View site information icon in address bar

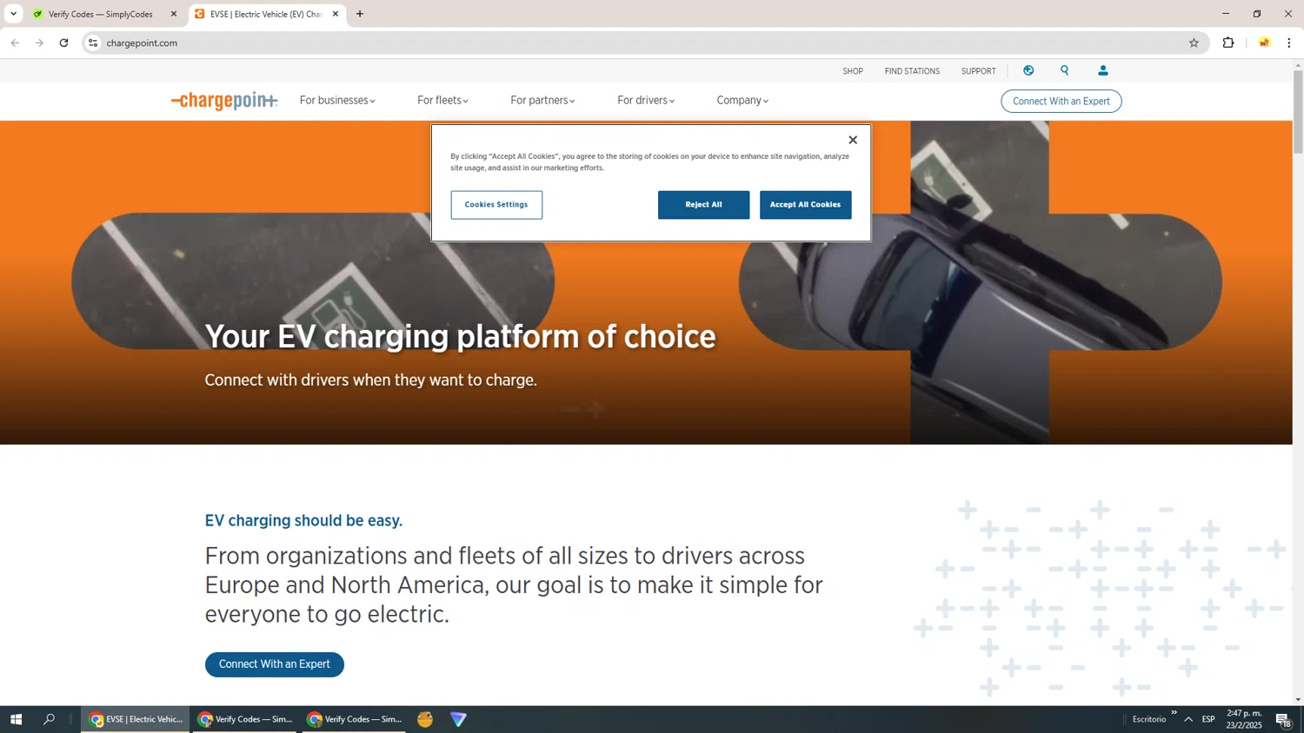pos(93,43)
